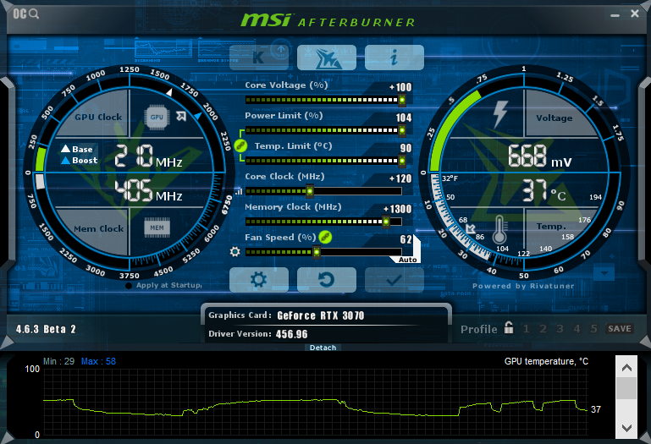Screen dimensions: 651x444
Task: Click the arrow icon in the Temp. gauge
Action: 471,228
